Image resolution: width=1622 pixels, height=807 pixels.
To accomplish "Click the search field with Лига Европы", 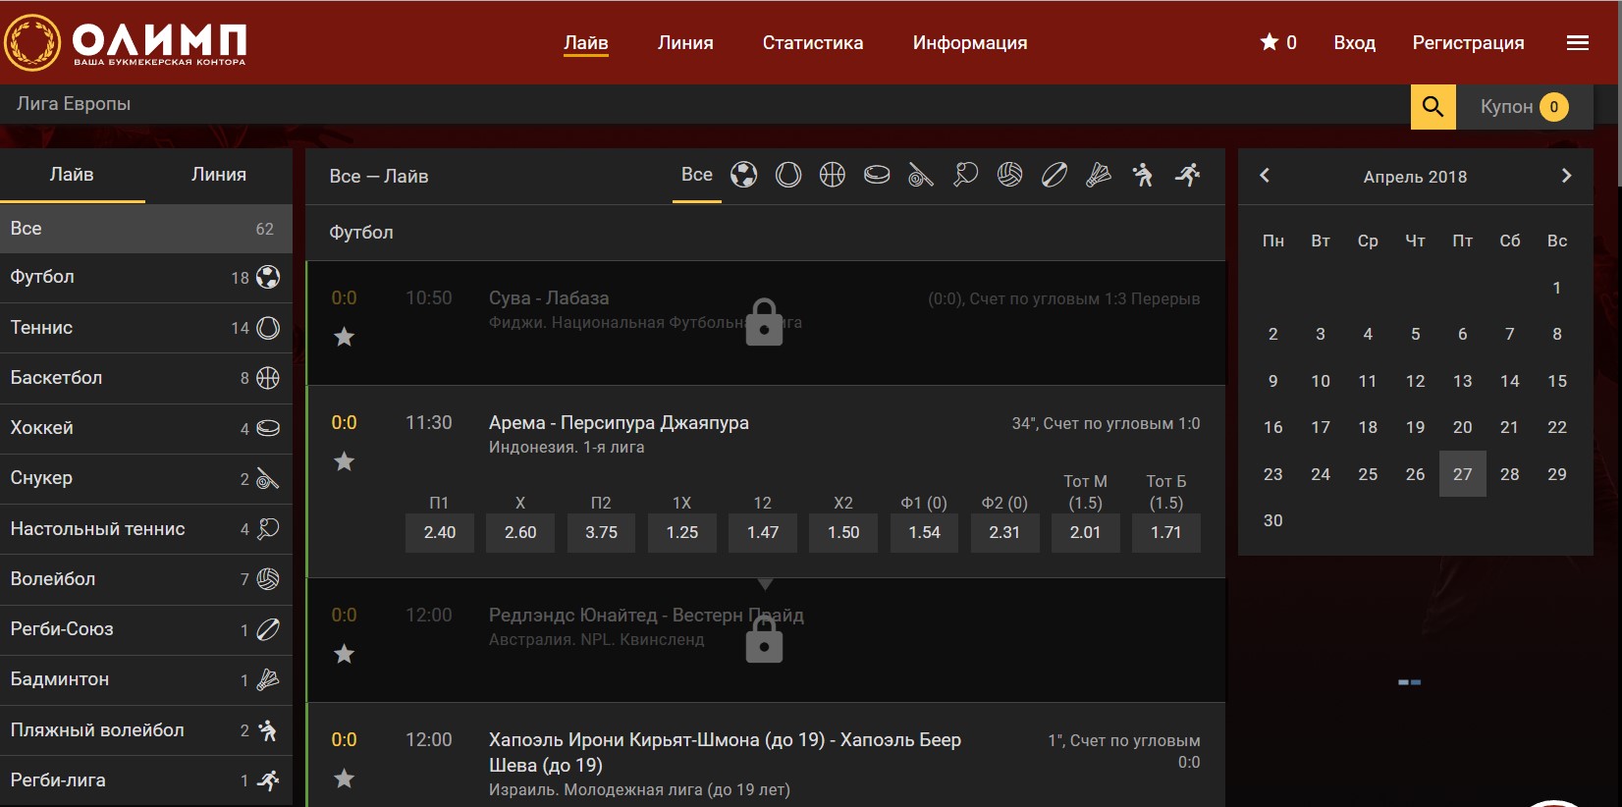I will (705, 104).
